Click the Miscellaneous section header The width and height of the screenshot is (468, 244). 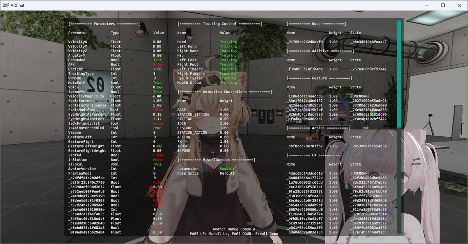coord(216,160)
